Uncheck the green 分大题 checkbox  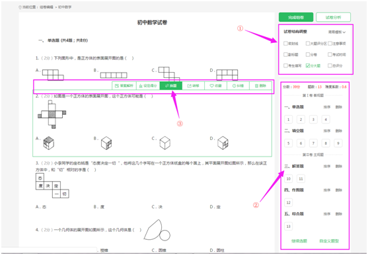point(308,65)
